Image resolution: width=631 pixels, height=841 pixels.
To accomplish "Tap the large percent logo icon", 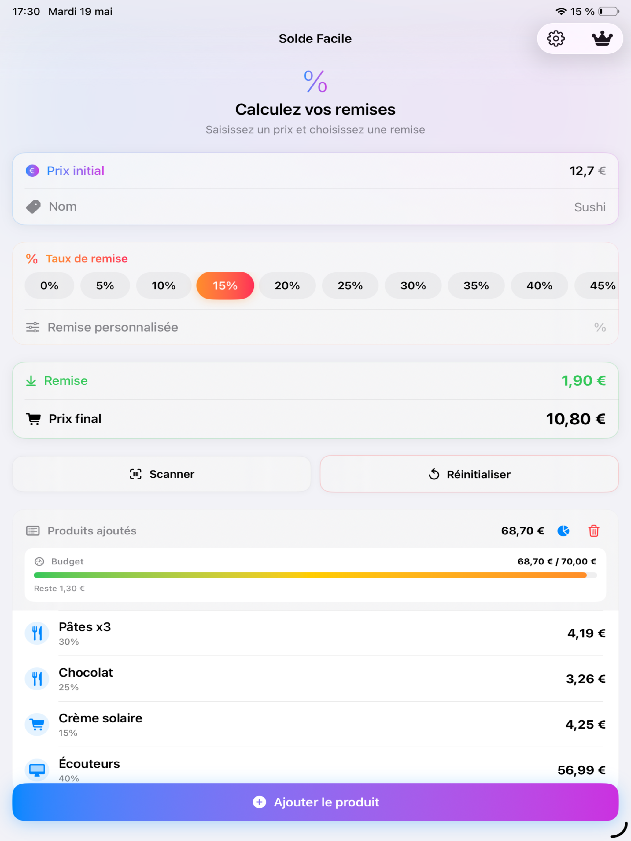I will 315,81.
